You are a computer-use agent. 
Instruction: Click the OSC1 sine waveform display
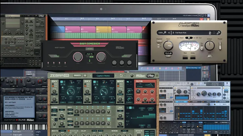coord(71,92)
